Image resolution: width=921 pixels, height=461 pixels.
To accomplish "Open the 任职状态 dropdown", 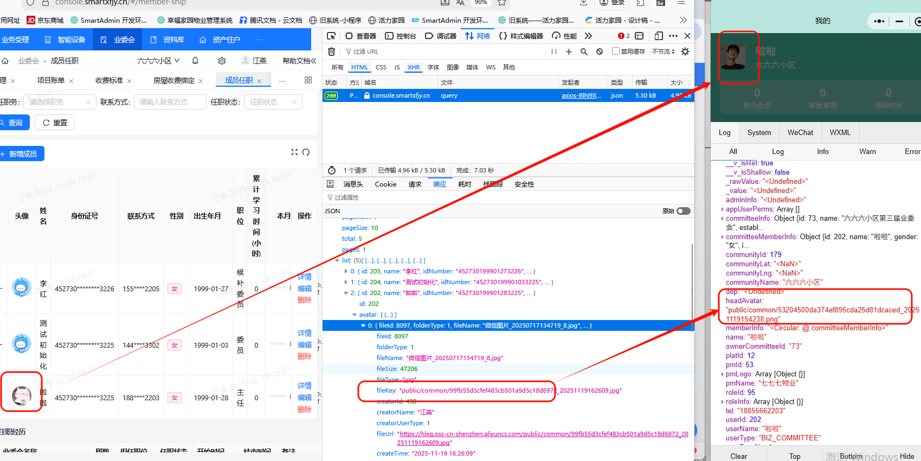I will click(273, 102).
